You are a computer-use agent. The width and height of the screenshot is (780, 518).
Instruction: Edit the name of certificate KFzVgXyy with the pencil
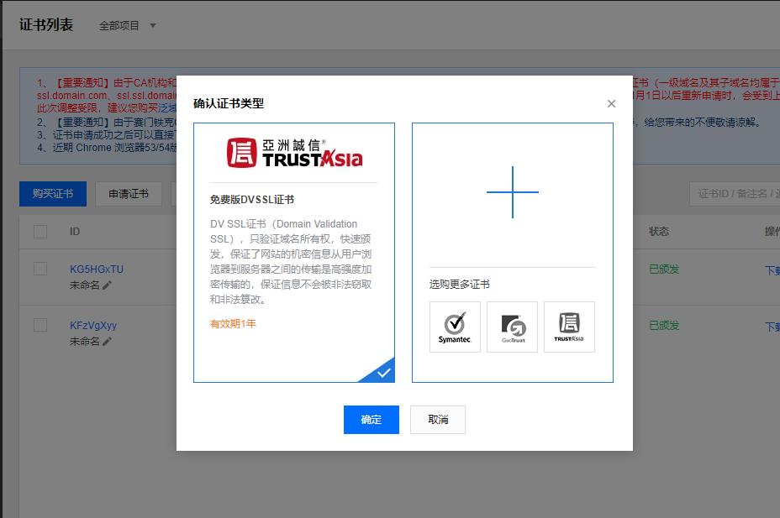point(107,341)
